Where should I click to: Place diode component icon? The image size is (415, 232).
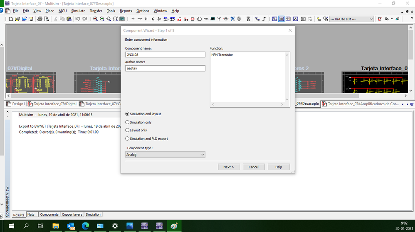146,19
